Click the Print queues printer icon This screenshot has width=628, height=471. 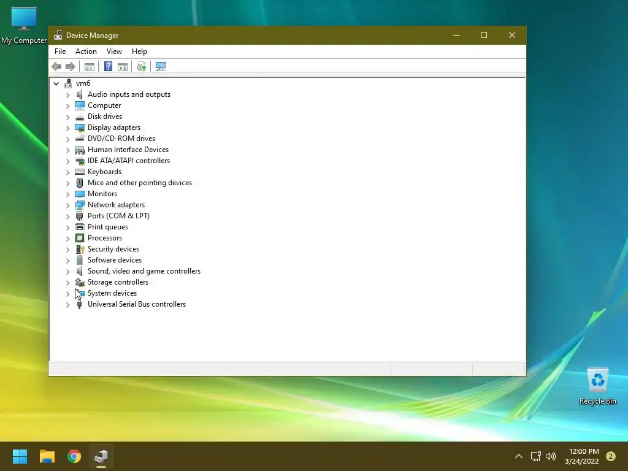pyautogui.click(x=80, y=227)
